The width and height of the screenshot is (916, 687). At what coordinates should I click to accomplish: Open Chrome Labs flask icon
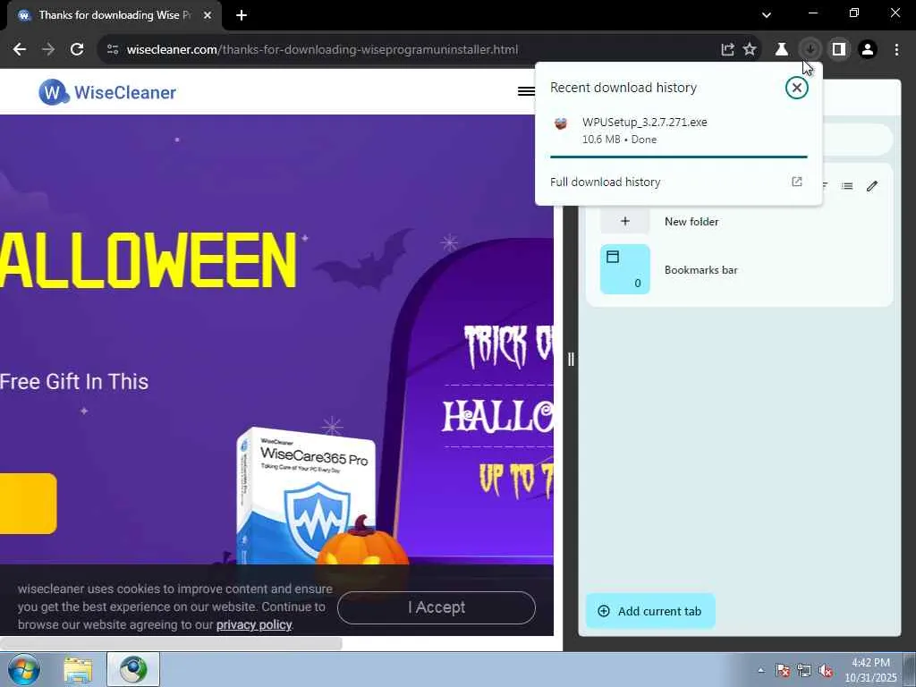pyautogui.click(x=781, y=50)
